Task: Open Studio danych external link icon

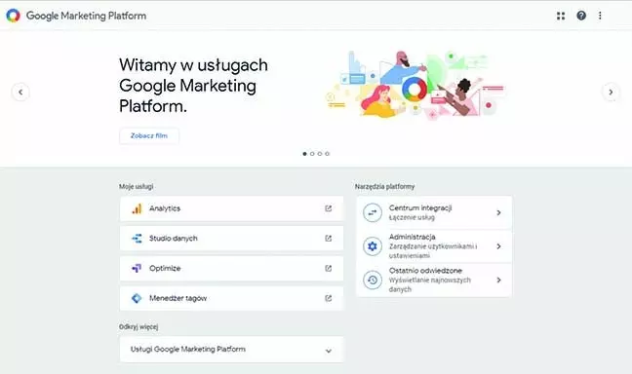Action: pyautogui.click(x=329, y=239)
